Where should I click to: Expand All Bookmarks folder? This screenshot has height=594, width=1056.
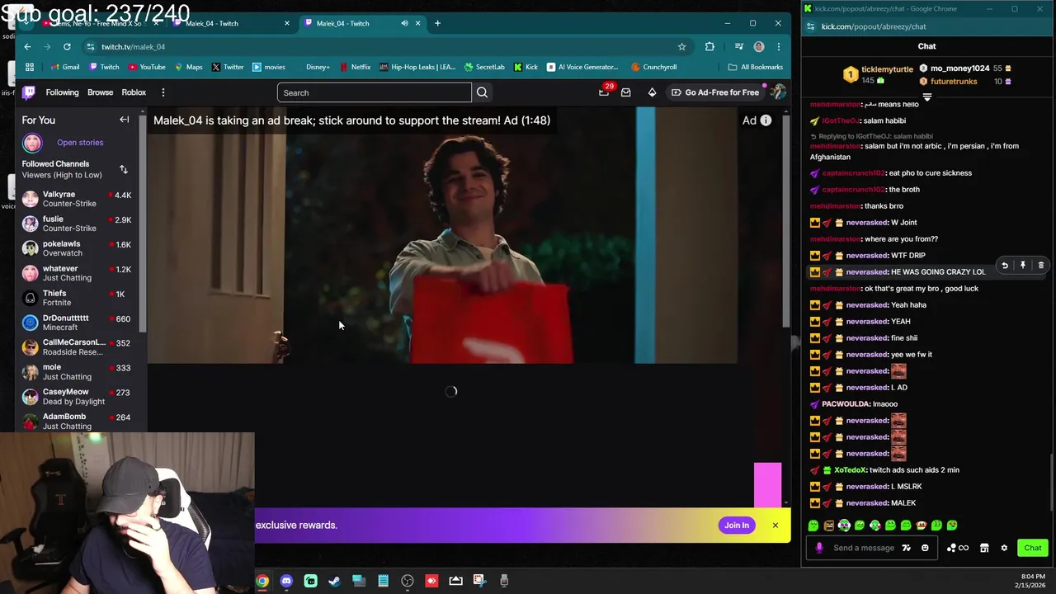[755, 67]
